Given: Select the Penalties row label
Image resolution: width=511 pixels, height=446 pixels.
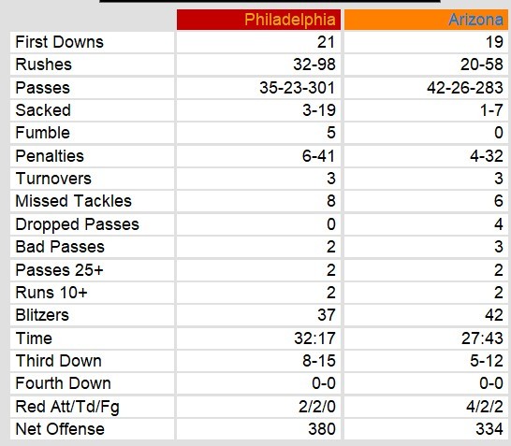Looking at the screenshot, I should pyautogui.click(x=50, y=155).
